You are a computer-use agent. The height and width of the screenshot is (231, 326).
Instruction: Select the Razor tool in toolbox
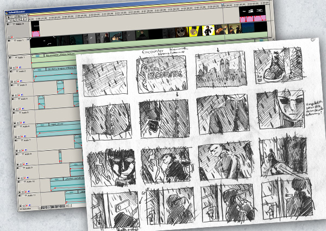tap(24, 16)
